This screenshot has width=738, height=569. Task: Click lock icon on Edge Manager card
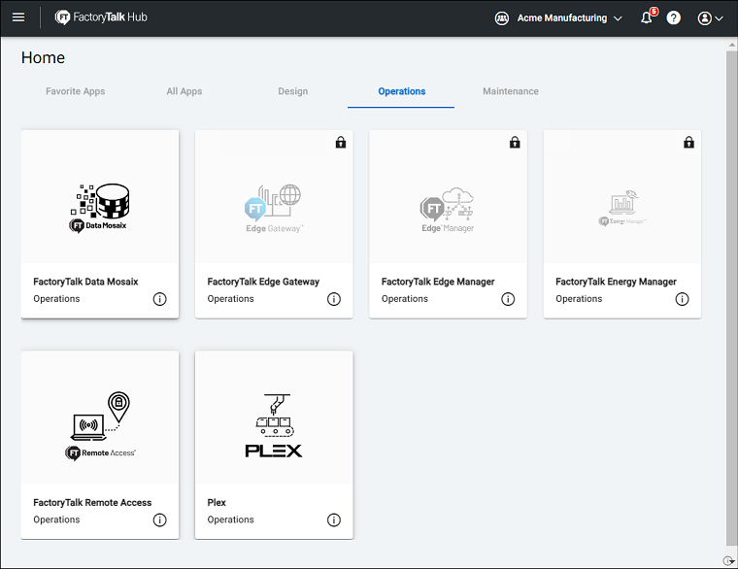point(515,142)
